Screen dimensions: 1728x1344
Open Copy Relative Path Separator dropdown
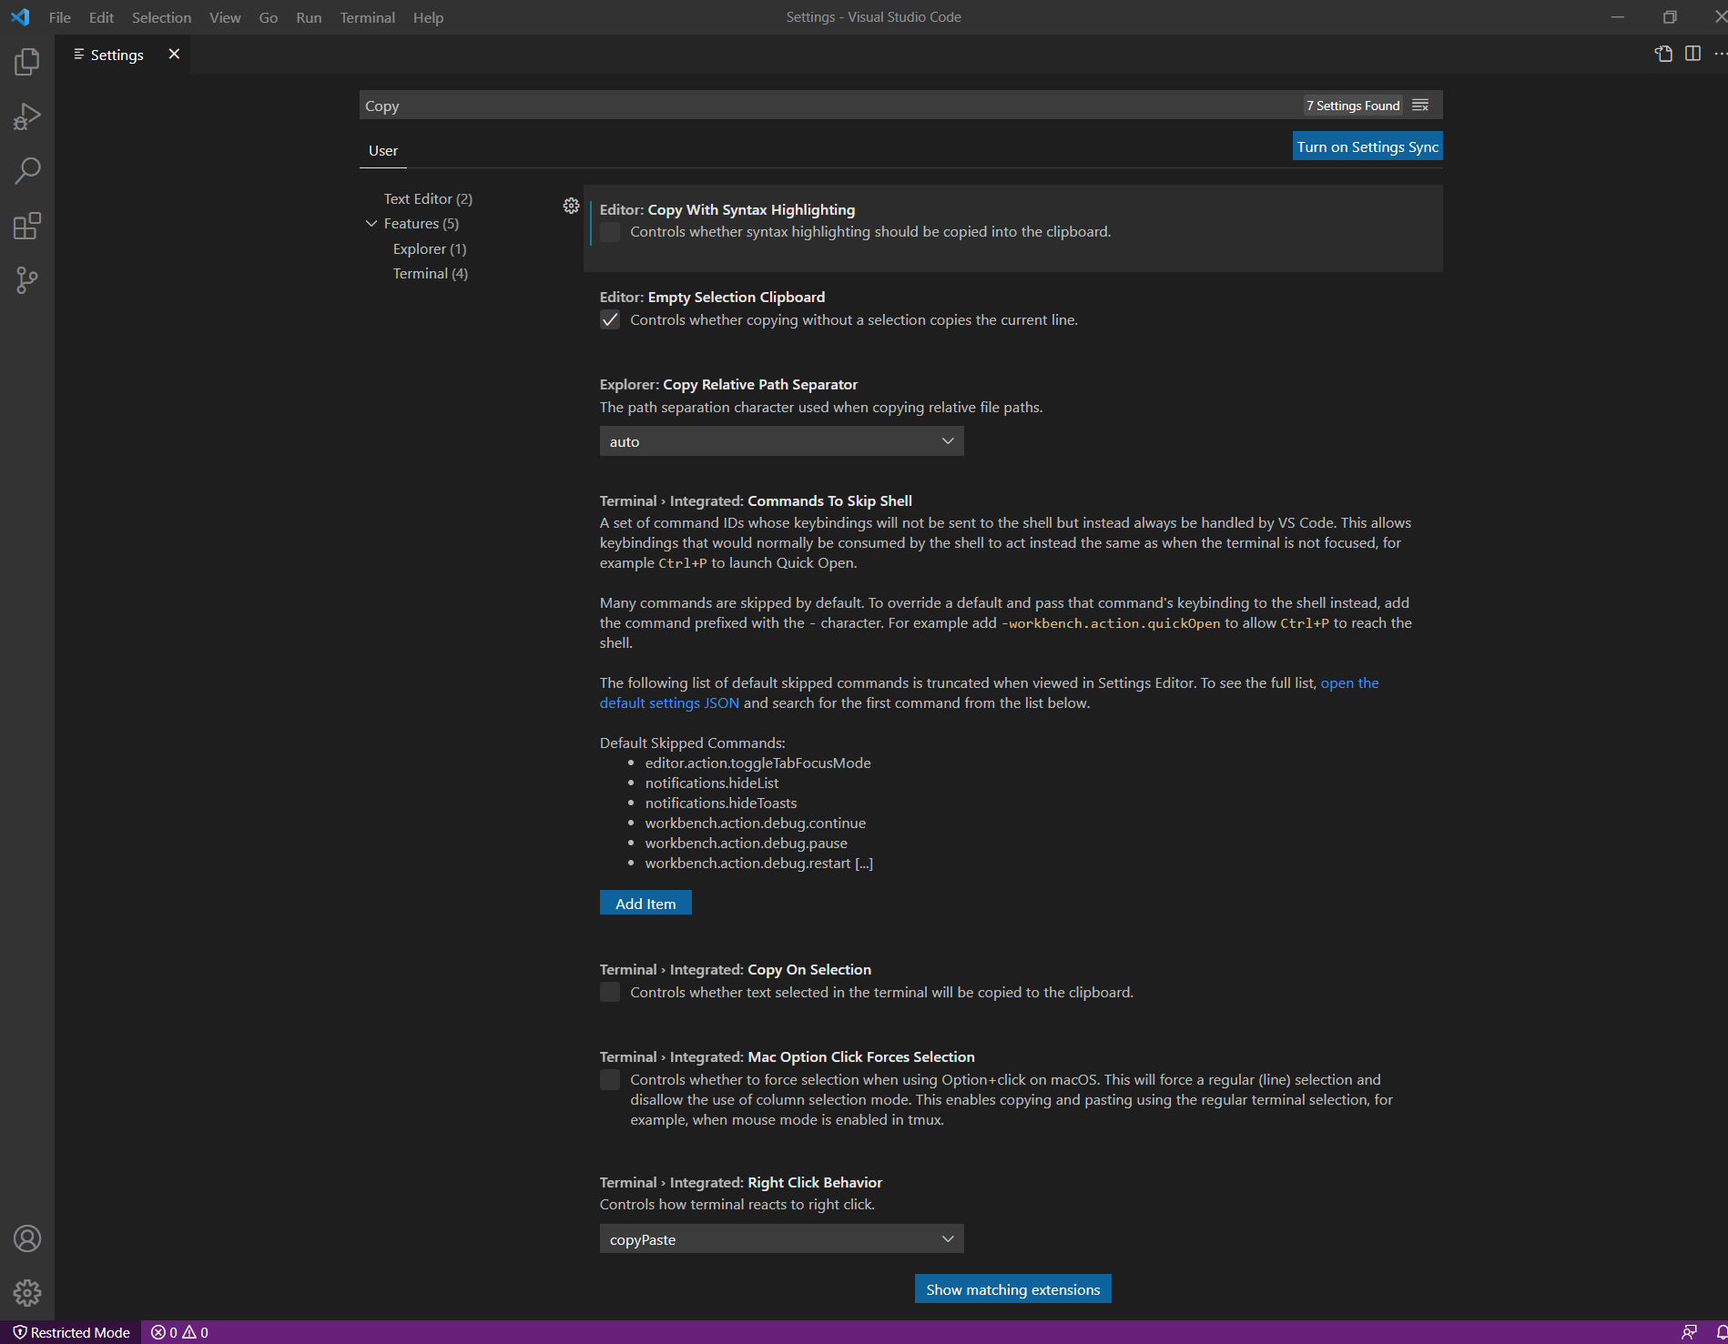click(x=781, y=441)
